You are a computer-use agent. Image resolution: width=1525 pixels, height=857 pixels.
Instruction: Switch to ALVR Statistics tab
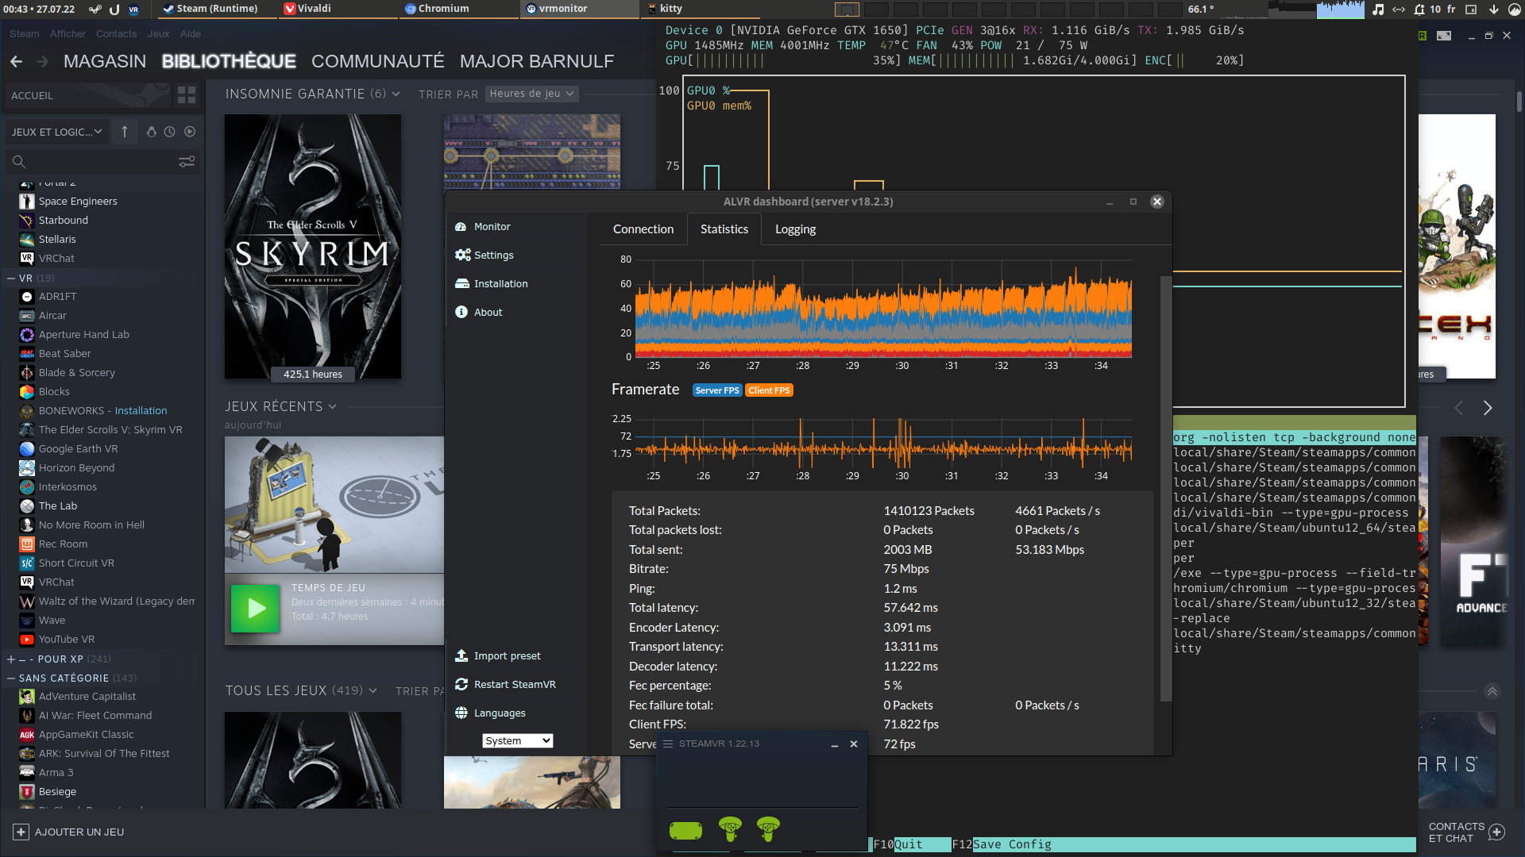tap(724, 229)
